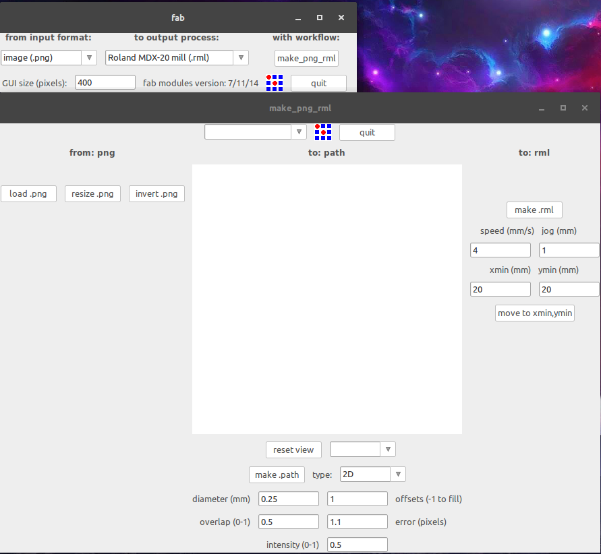This screenshot has width=601, height=554.
Task: Click the 'from input format:' label
Action: pos(49,38)
